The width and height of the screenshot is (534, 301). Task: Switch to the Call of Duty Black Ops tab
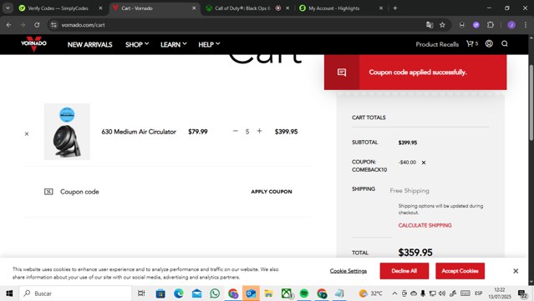click(x=242, y=8)
